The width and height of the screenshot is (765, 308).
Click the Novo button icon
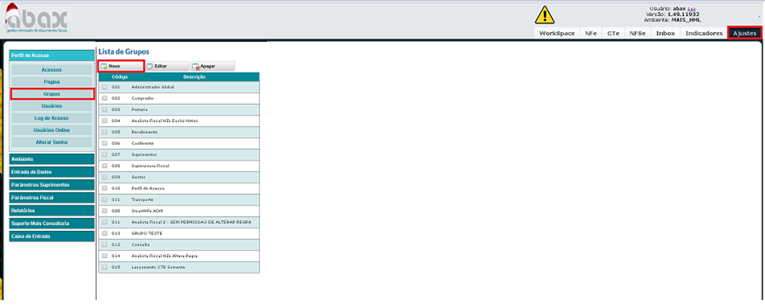click(x=104, y=66)
